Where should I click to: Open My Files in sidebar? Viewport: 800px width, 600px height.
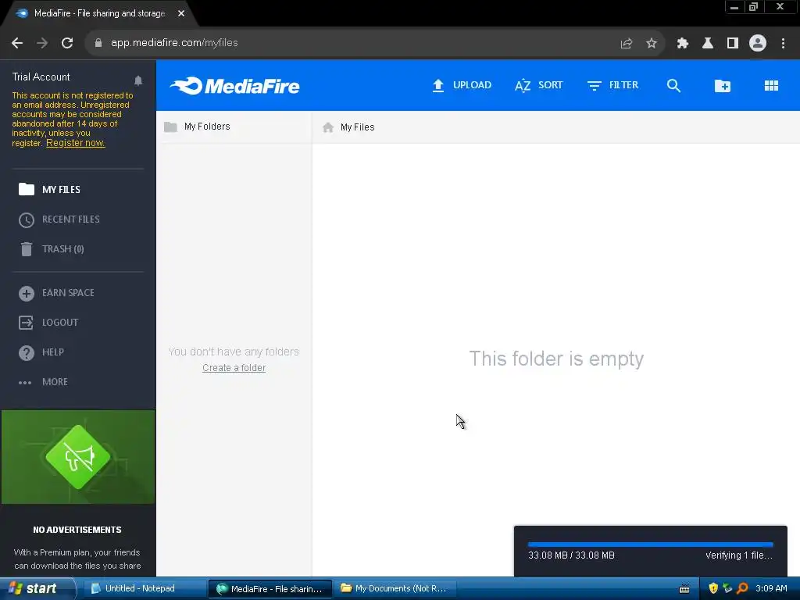49,189
